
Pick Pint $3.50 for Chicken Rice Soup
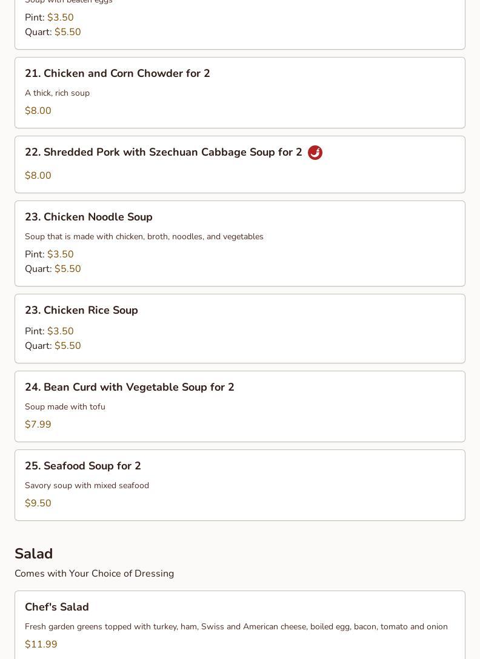pos(49,331)
